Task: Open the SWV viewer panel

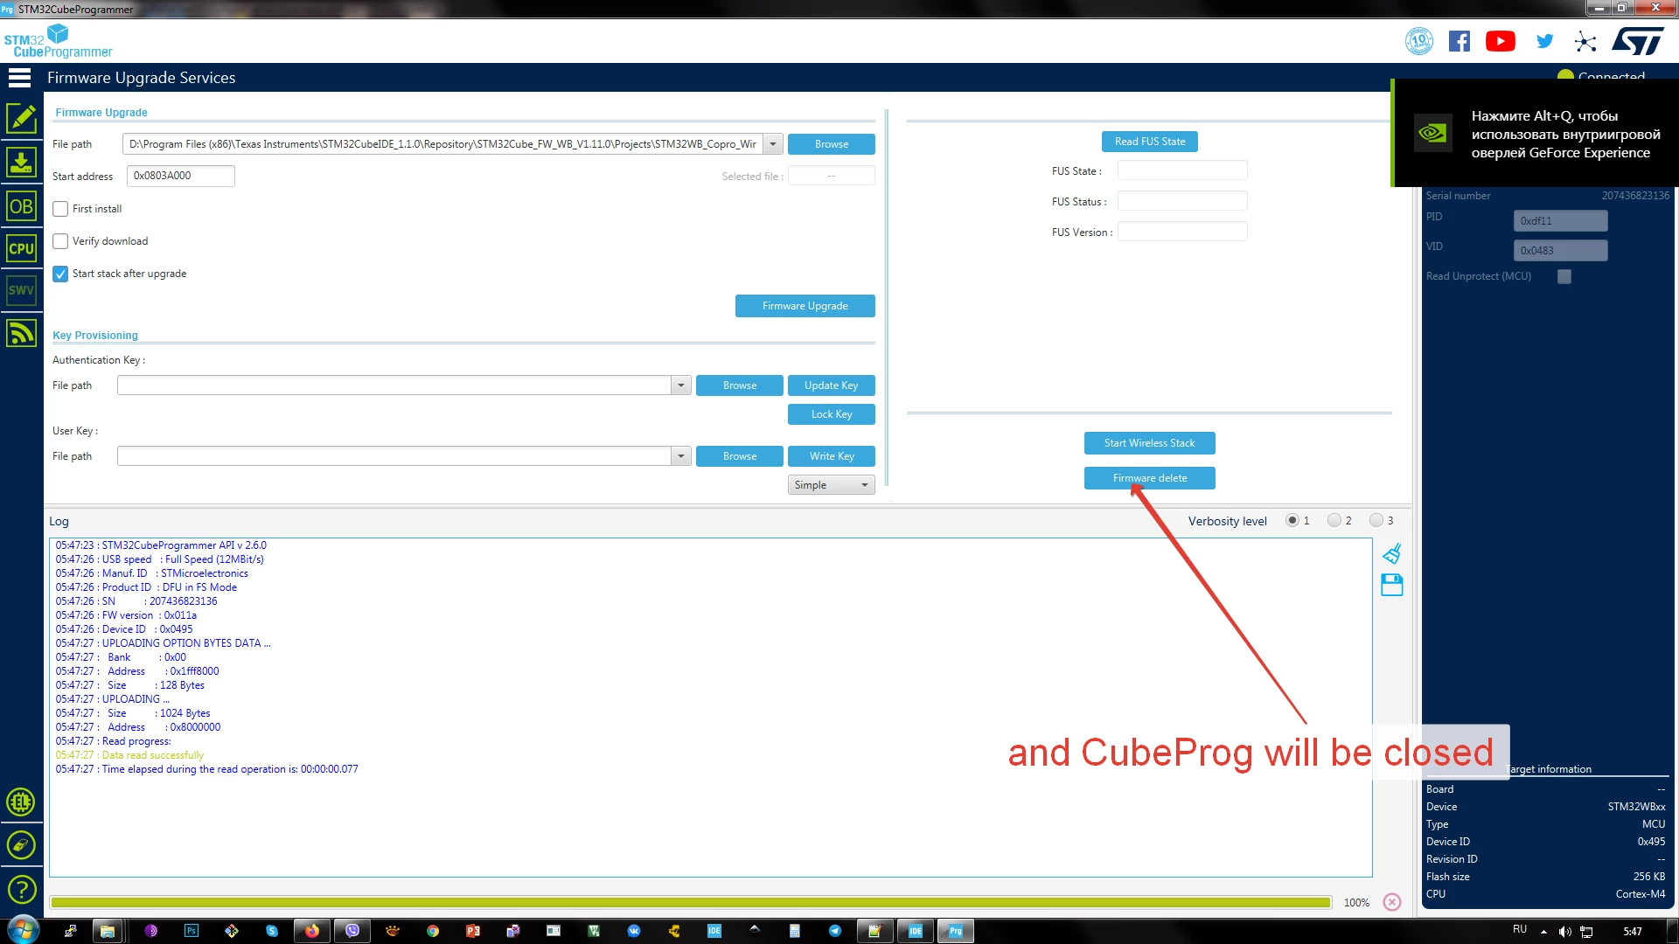Action: pos(21,290)
